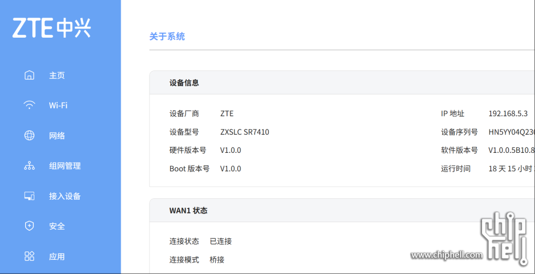Click the Boot 版本号 label
535x274 pixels.
(189, 169)
